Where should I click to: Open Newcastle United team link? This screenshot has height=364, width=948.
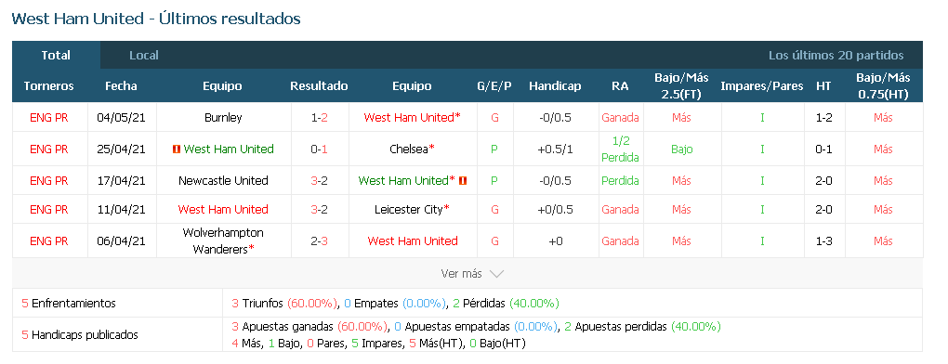tap(223, 180)
